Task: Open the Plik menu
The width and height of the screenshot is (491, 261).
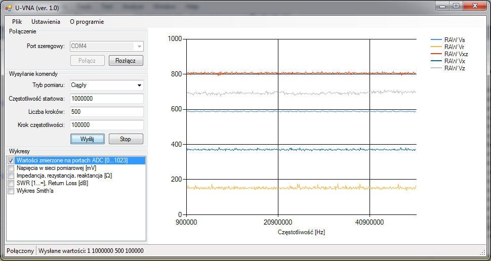Action: (17, 22)
